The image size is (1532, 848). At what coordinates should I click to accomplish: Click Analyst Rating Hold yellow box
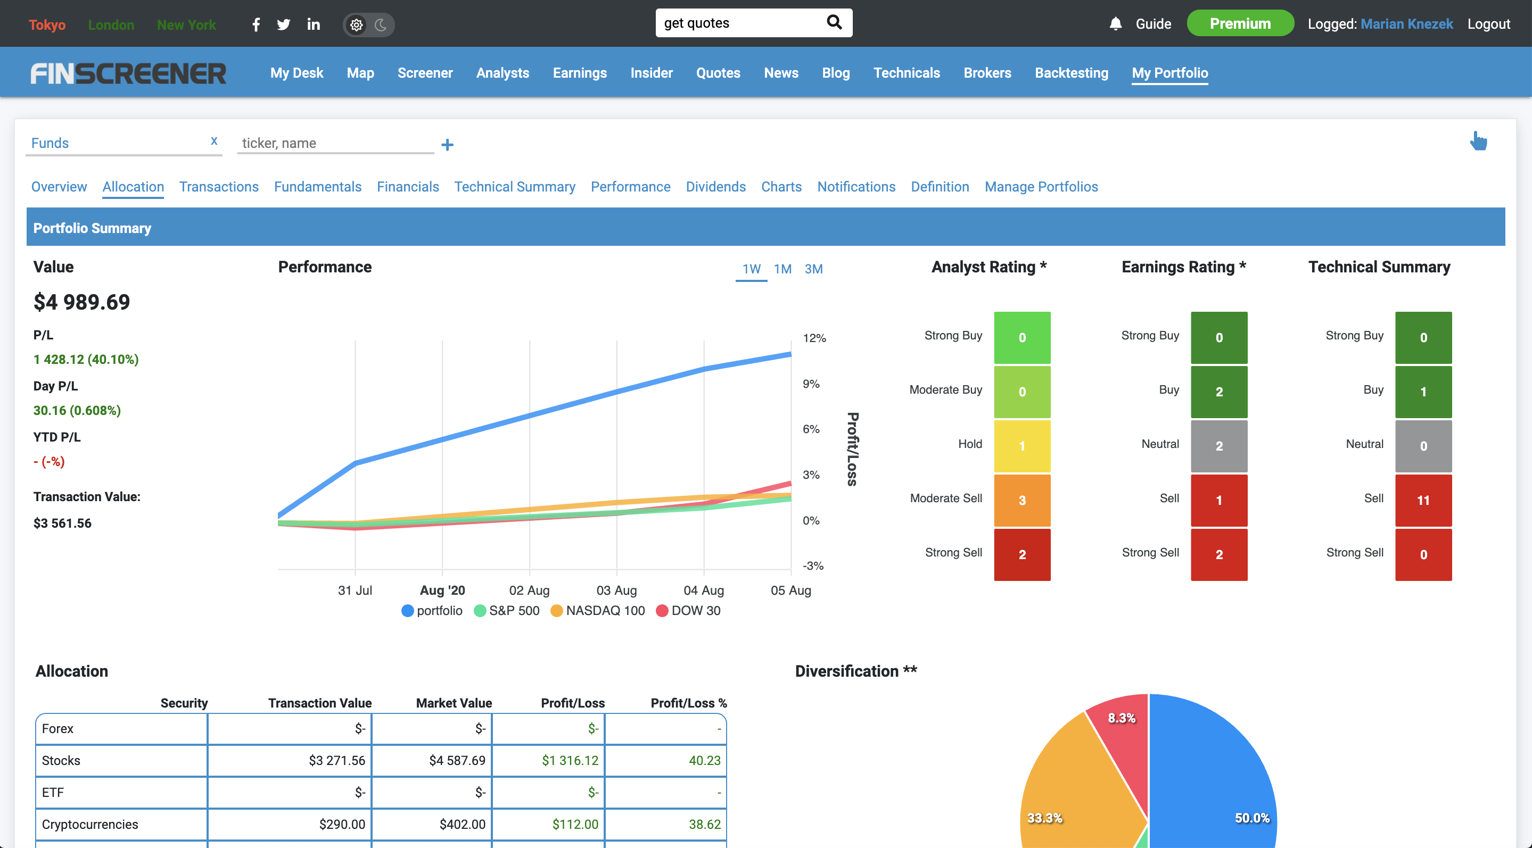tap(1022, 446)
